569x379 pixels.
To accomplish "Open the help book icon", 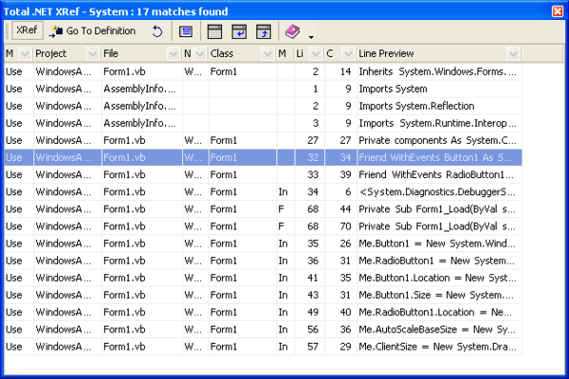I will [x=292, y=31].
